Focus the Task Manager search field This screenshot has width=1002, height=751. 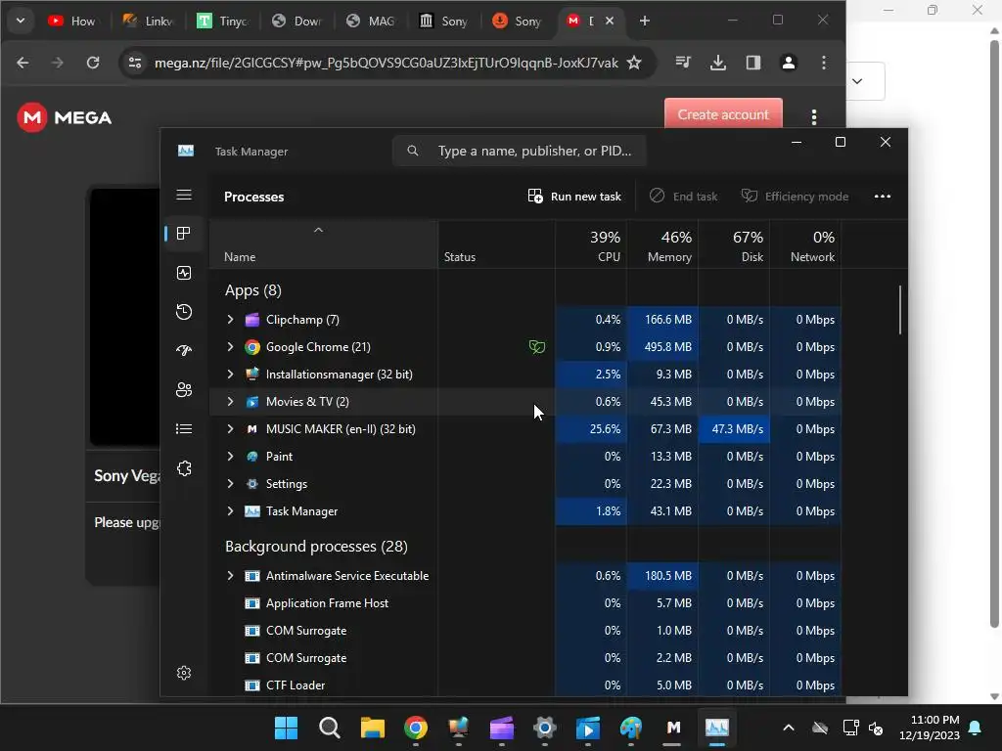(520, 151)
